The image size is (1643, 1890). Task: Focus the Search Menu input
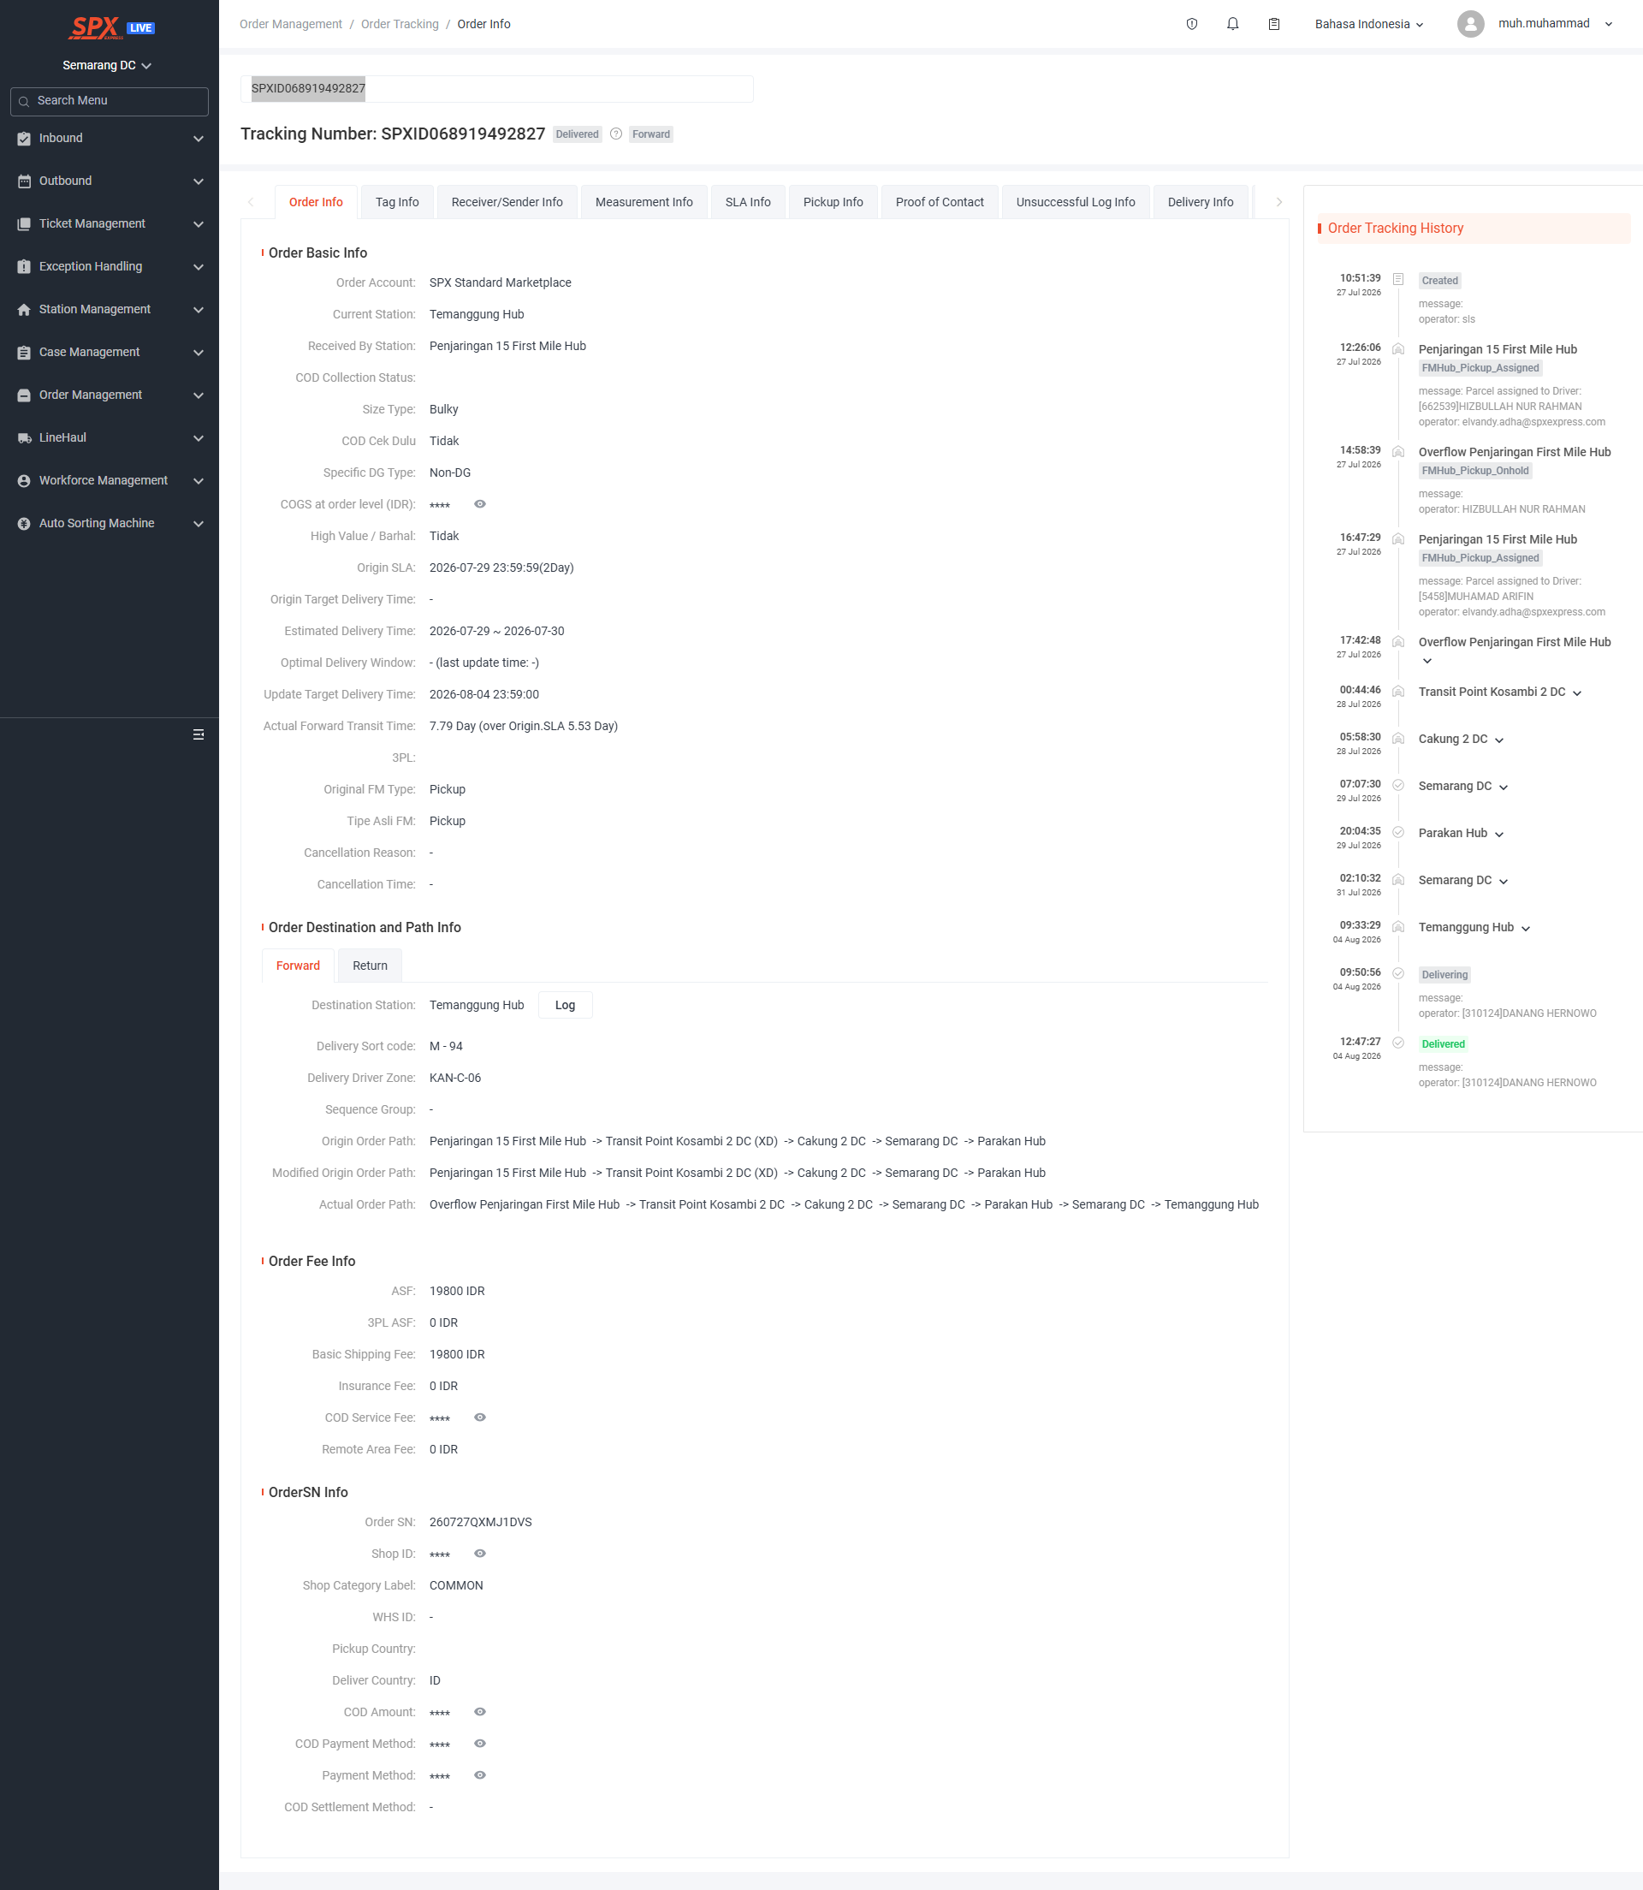(x=110, y=101)
